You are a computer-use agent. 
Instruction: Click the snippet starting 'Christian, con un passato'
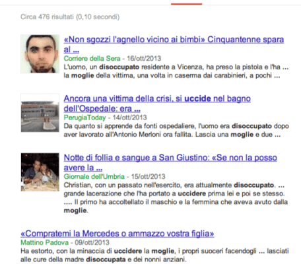click(176, 198)
